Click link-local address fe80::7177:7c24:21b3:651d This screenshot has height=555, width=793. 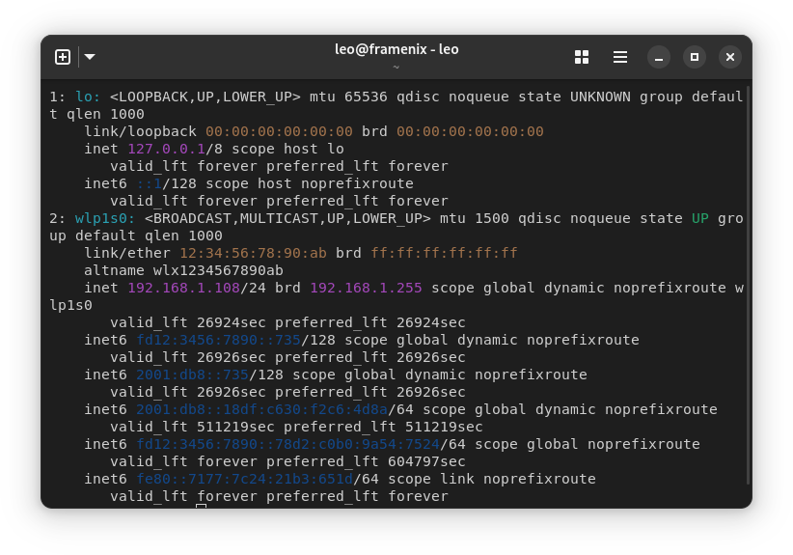[x=244, y=479]
